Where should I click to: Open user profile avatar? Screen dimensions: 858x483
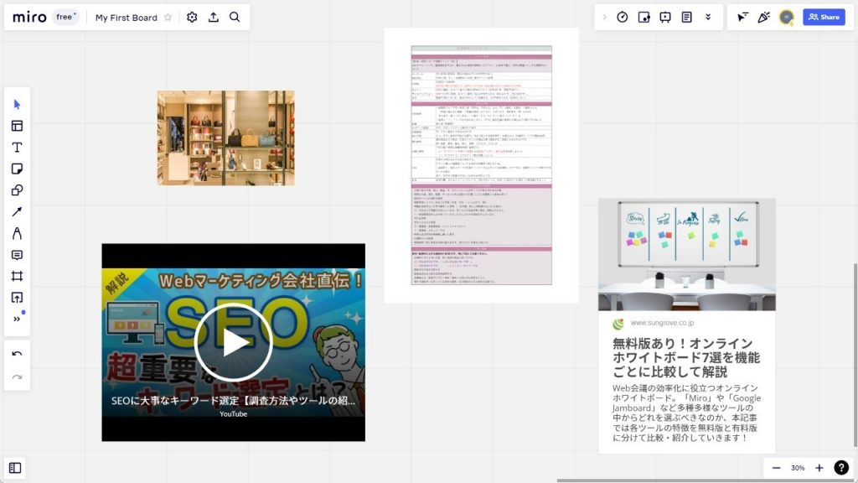click(x=786, y=18)
